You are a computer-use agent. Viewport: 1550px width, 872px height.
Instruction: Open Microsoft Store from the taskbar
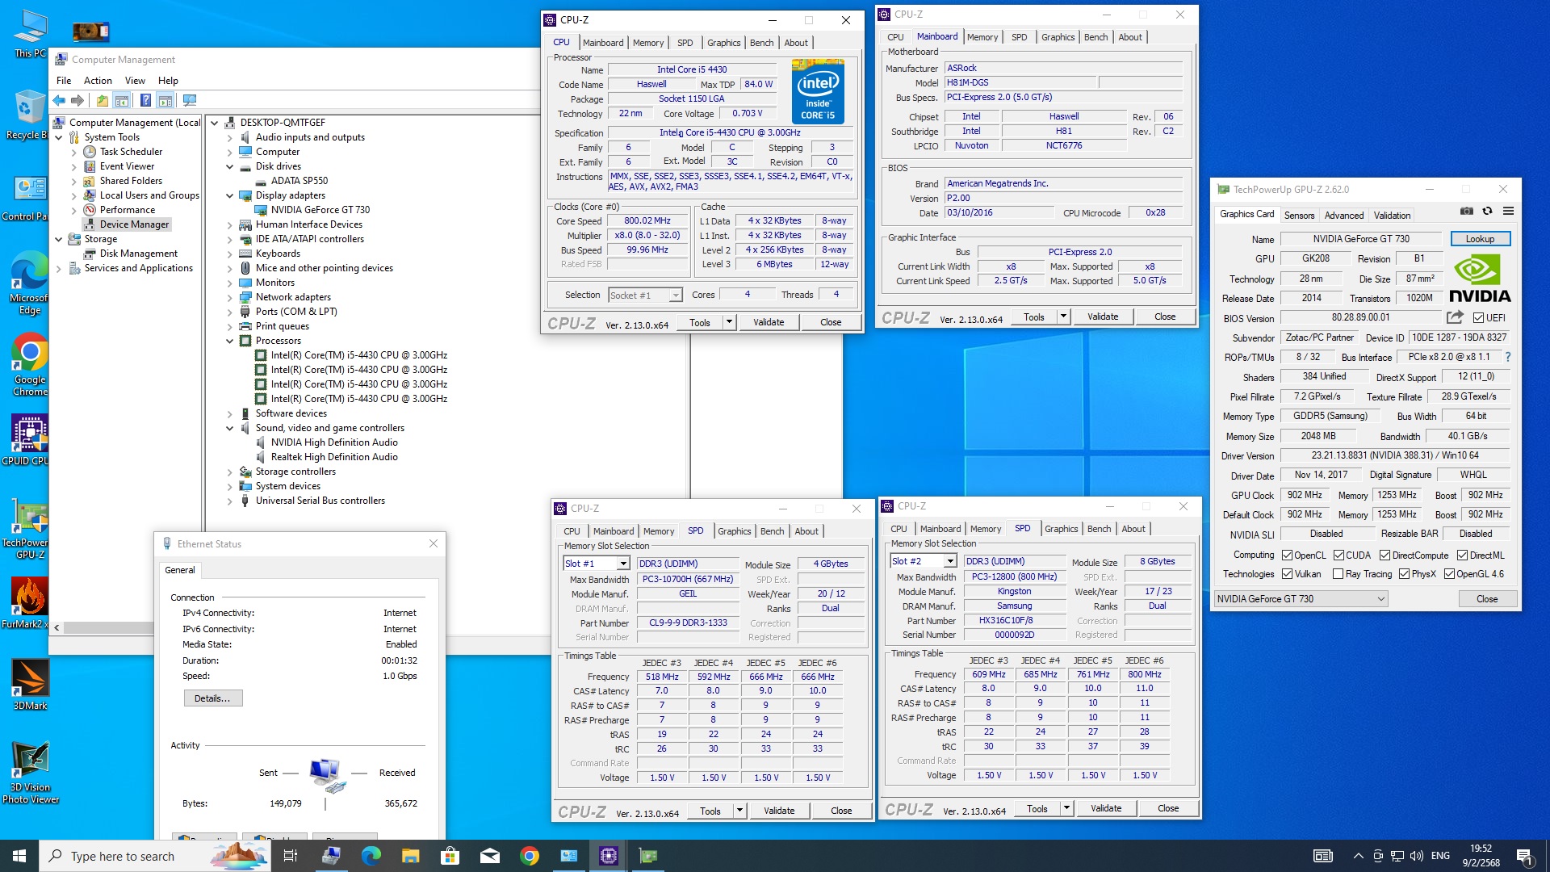[x=450, y=856]
